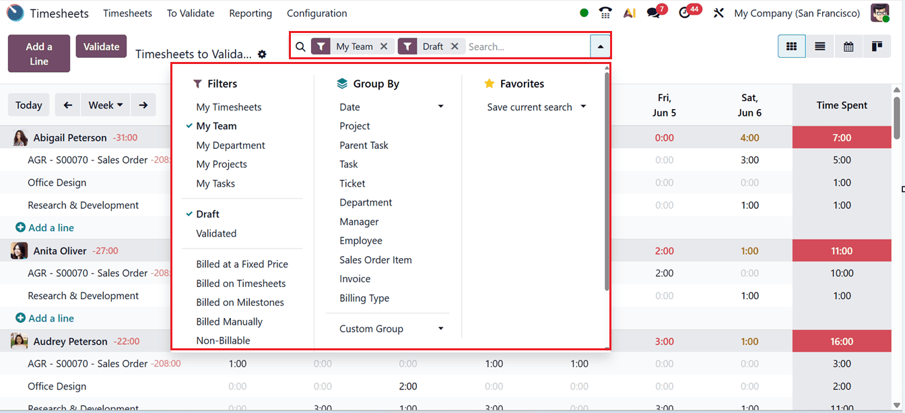Open the Week range dropdown
This screenshot has width=905, height=413.
click(x=106, y=105)
